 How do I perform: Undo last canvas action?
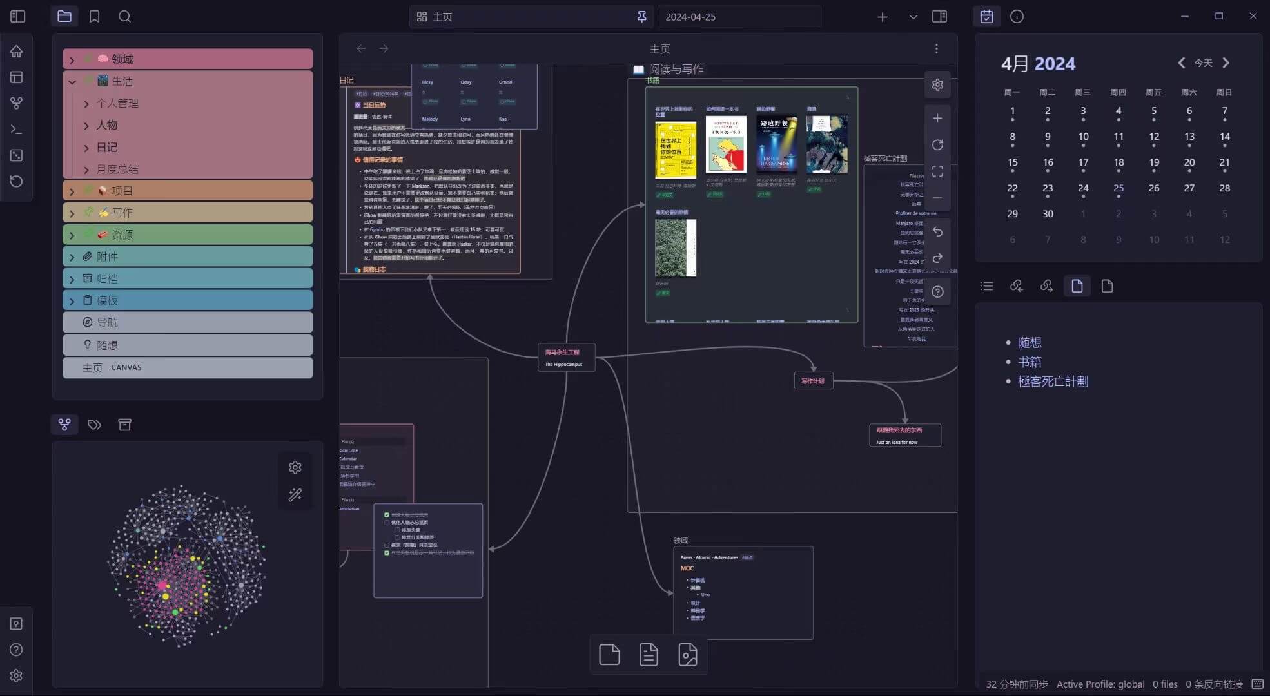pos(937,232)
